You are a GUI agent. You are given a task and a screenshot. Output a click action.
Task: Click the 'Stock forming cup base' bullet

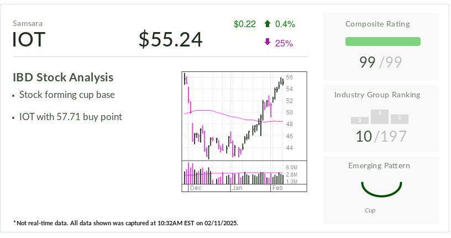67,95
